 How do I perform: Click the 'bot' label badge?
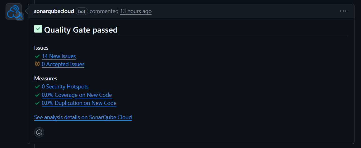[82, 11]
